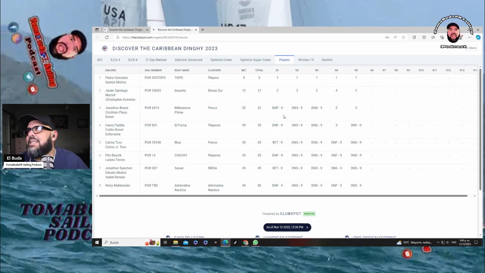The height and width of the screenshot is (273, 485).
Task: Click boat name Insanity
Action: (180, 91)
